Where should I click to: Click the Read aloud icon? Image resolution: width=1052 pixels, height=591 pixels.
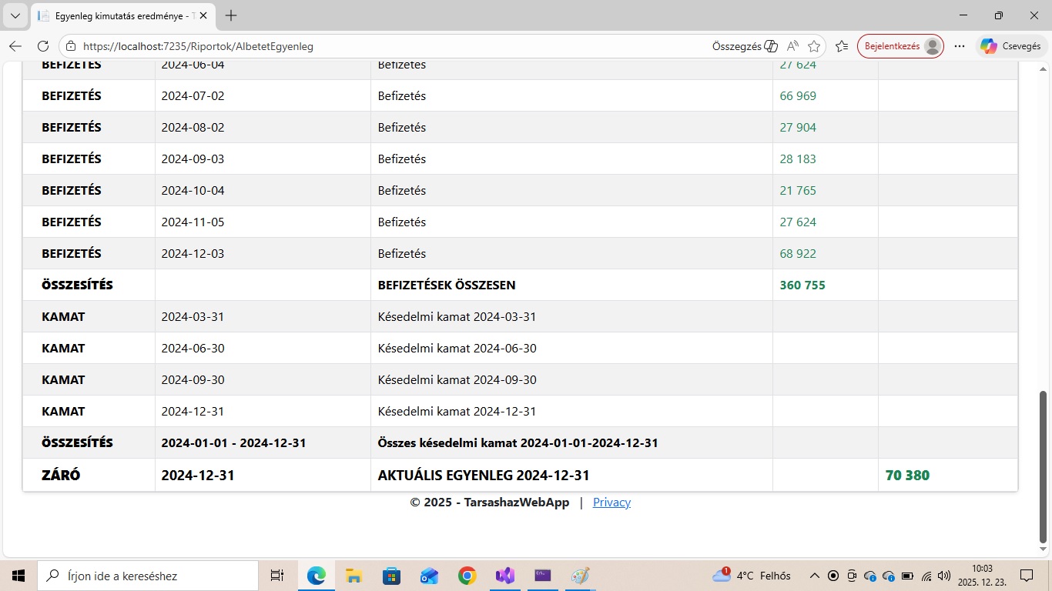pos(793,46)
